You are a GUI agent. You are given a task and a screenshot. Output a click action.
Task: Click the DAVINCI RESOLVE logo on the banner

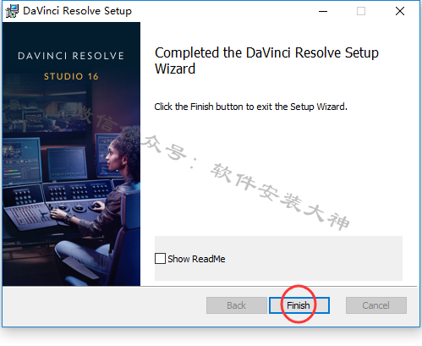click(x=71, y=56)
